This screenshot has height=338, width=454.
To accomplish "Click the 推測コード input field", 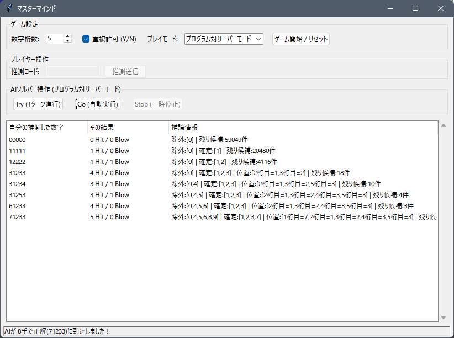I will (72, 72).
